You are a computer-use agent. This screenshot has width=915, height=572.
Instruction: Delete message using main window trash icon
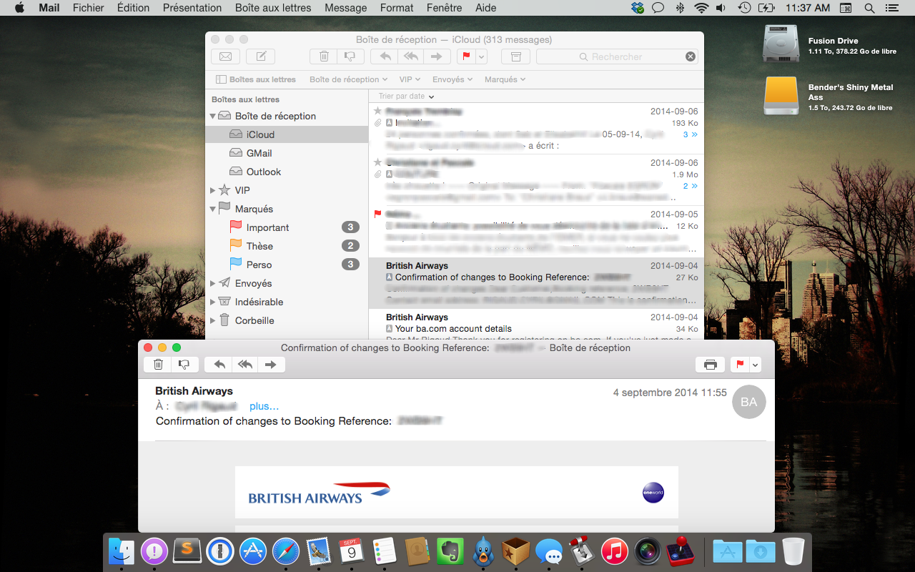tap(324, 56)
